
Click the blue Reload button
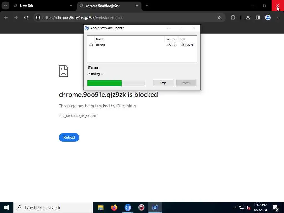coord(69,138)
